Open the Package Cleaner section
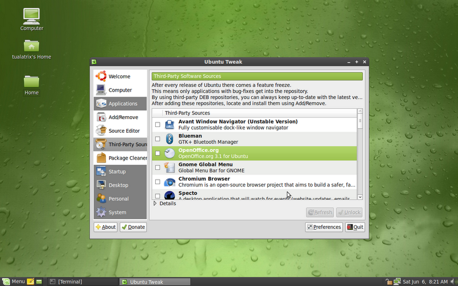Viewport: 458px width, 286px height. [x=120, y=158]
